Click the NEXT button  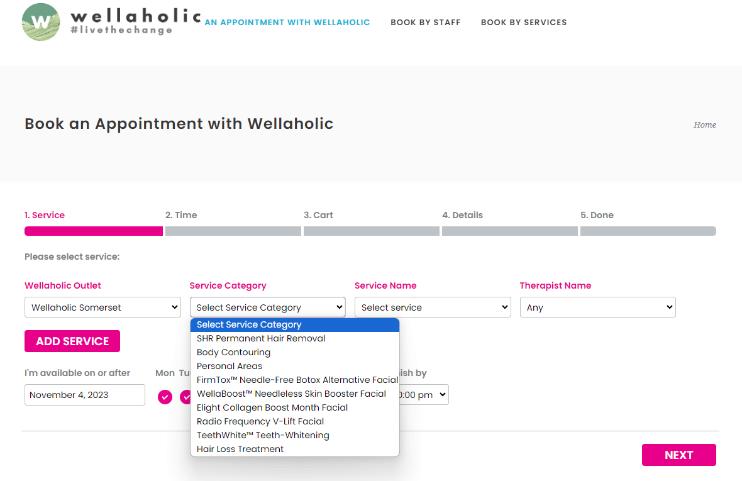pos(678,455)
